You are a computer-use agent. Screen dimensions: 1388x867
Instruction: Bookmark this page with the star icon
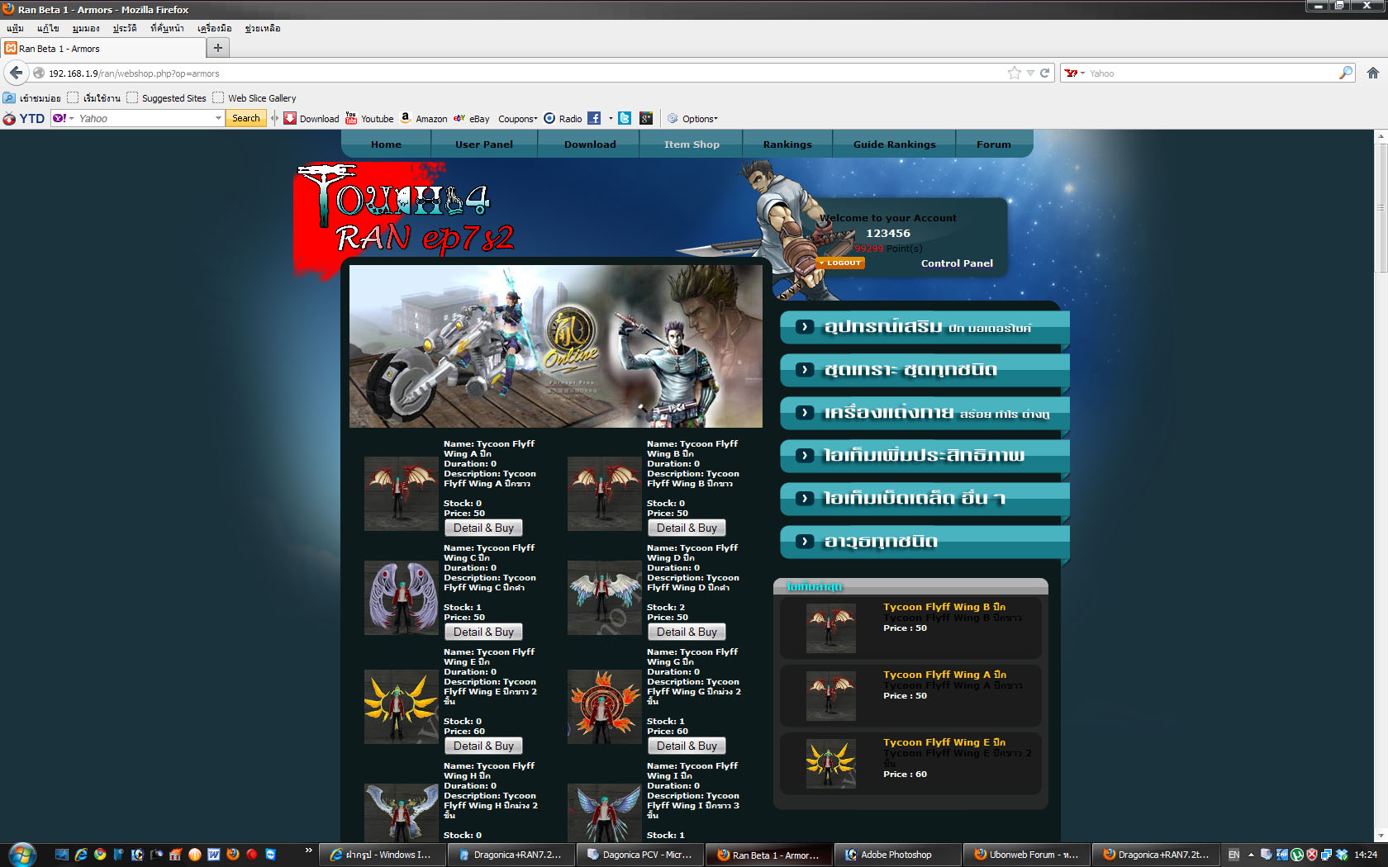coord(1014,73)
